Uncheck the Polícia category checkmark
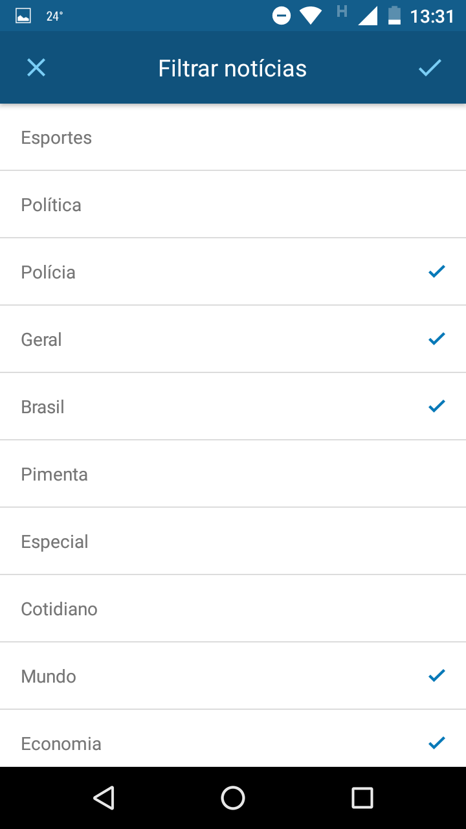 coord(437,272)
